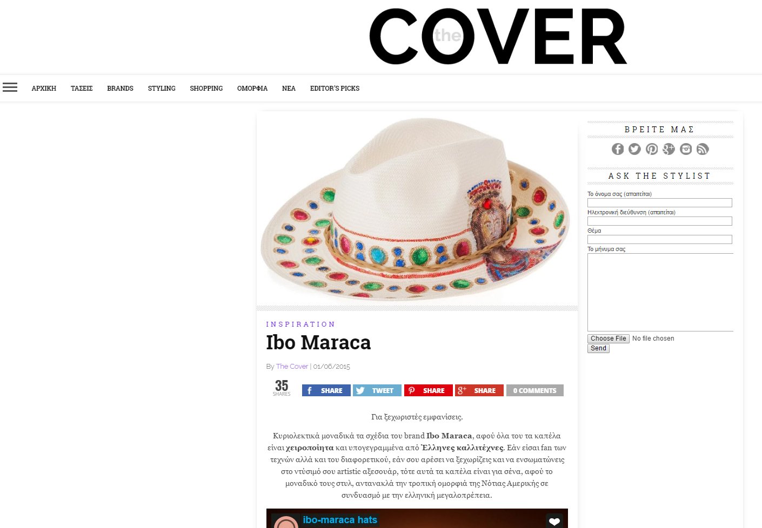762x528 pixels.
Task: Share article on Facebook
Action: [x=326, y=390]
